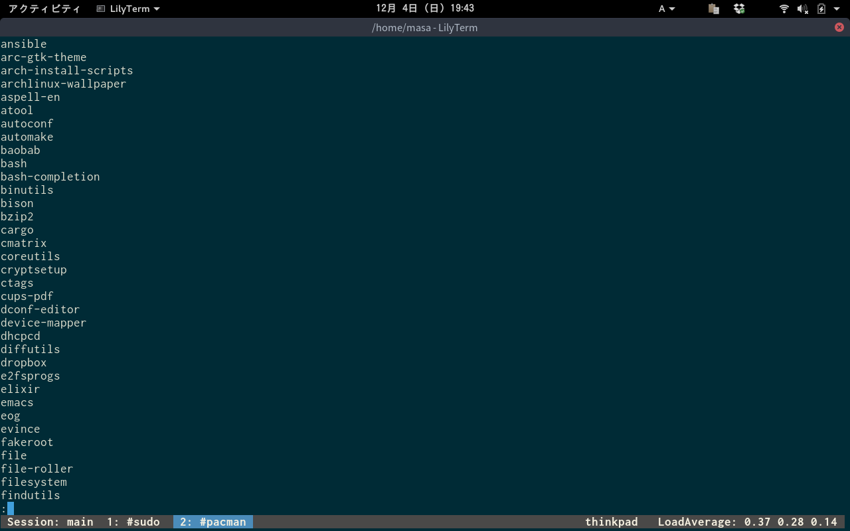Close the LilyTerm window

point(839,27)
